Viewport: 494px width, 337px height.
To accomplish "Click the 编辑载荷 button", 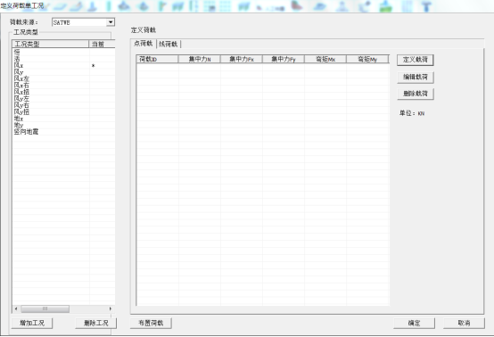I will pos(416,77).
